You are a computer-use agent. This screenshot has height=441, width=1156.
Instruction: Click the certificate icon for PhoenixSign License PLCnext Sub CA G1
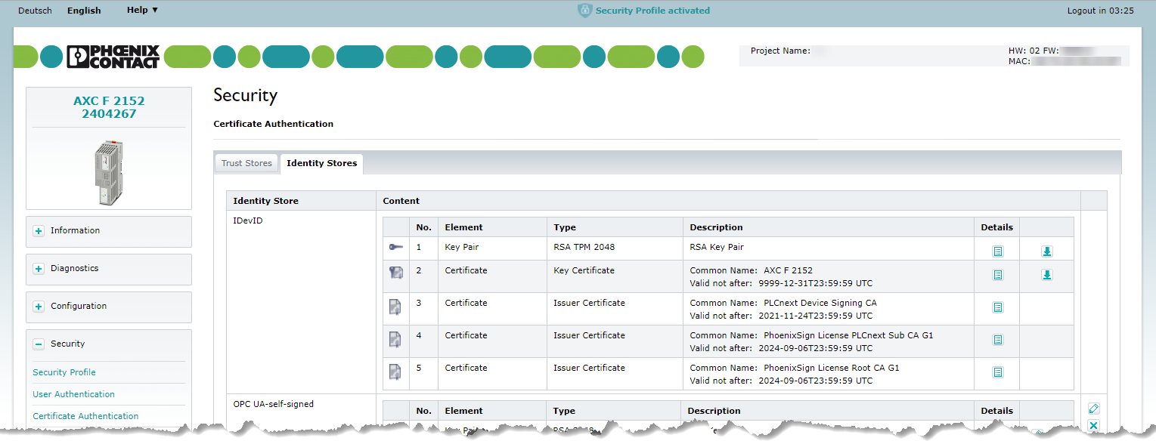[395, 339]
